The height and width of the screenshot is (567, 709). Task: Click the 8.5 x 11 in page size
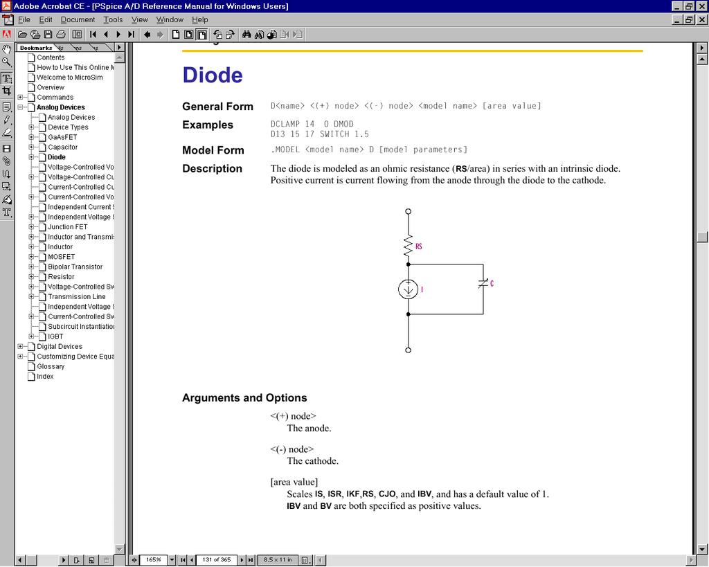(278, 560)
